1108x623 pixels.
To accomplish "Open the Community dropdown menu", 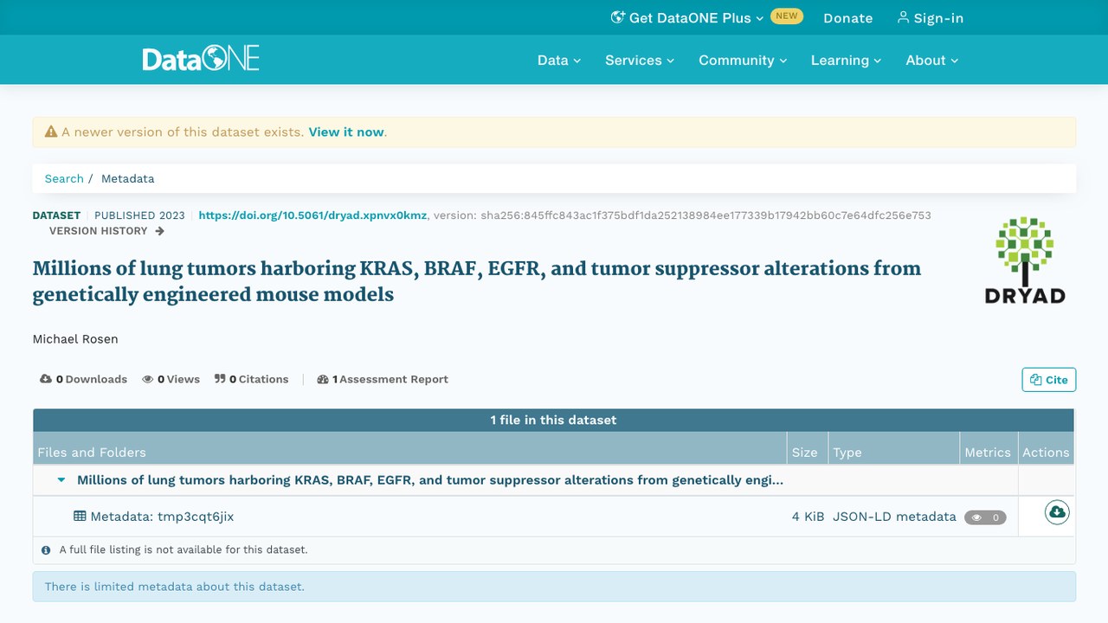I will pyautogui.click(x=743, y=61).
